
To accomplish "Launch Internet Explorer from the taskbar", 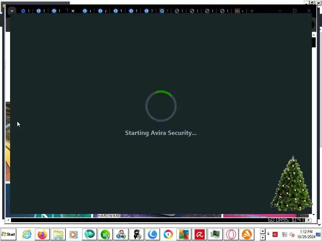I will [x=27, y=234].
